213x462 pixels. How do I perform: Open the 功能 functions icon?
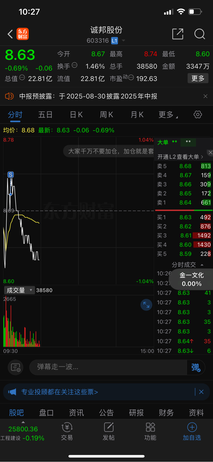[x=150, y=432]
